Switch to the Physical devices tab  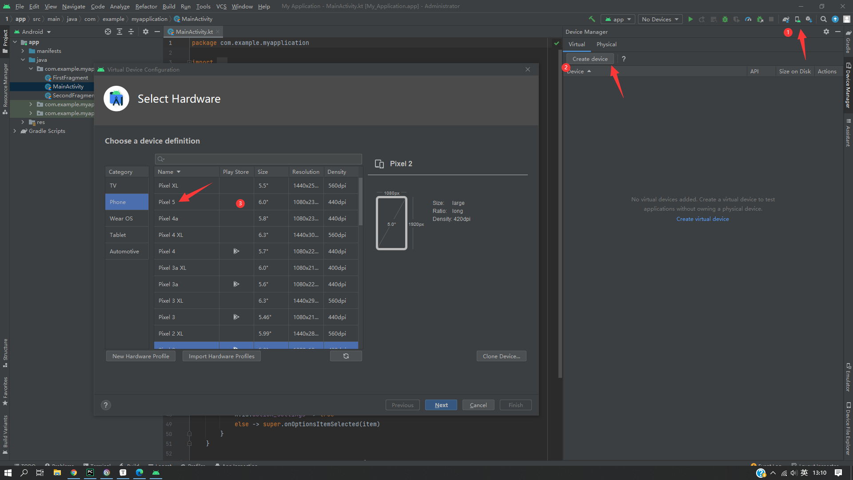coord(606,44)
